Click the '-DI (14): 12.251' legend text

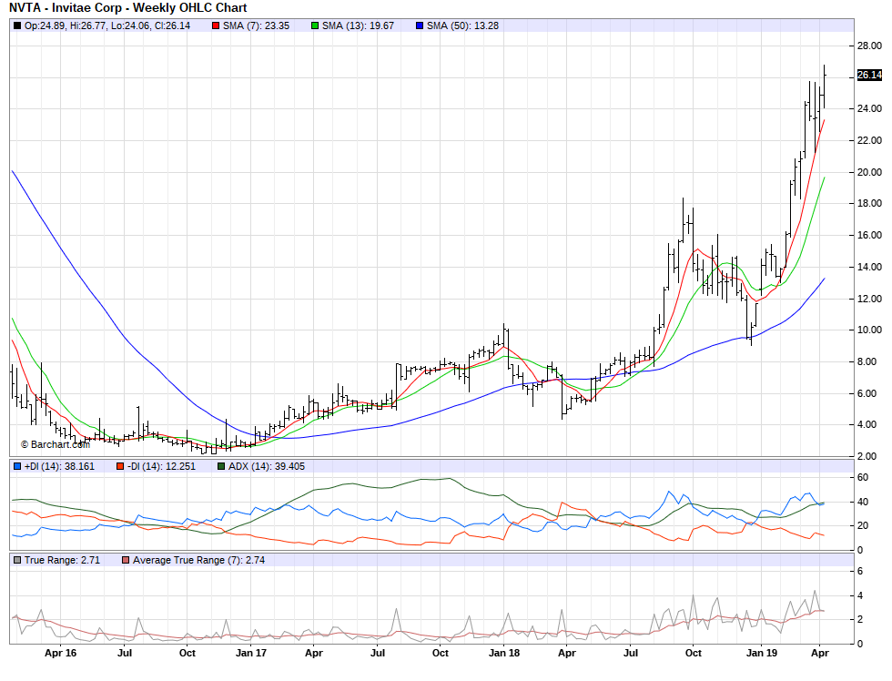pyautogui.click(x=161, y=466)
